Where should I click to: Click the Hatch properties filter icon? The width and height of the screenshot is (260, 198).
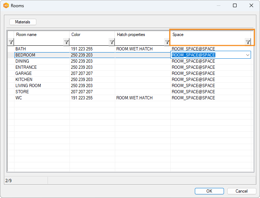click(167, 42)
